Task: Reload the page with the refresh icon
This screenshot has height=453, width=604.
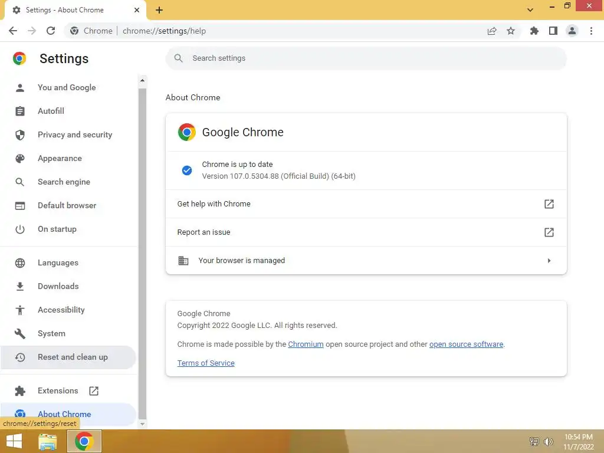Action: tap(51, 31)
